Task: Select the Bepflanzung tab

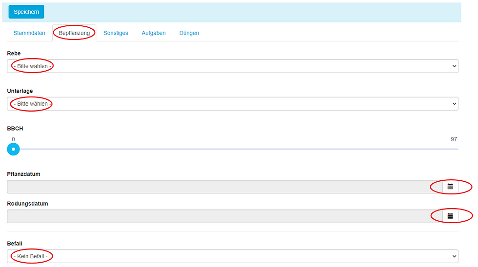Action: point(74,33)
